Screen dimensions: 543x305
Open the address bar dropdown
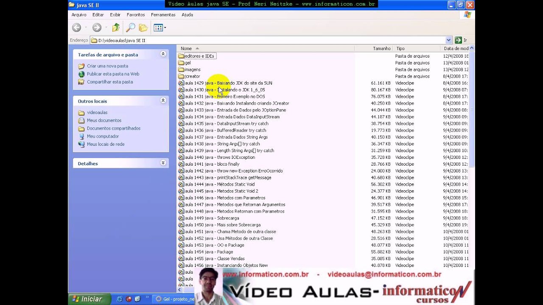[448, 40]
